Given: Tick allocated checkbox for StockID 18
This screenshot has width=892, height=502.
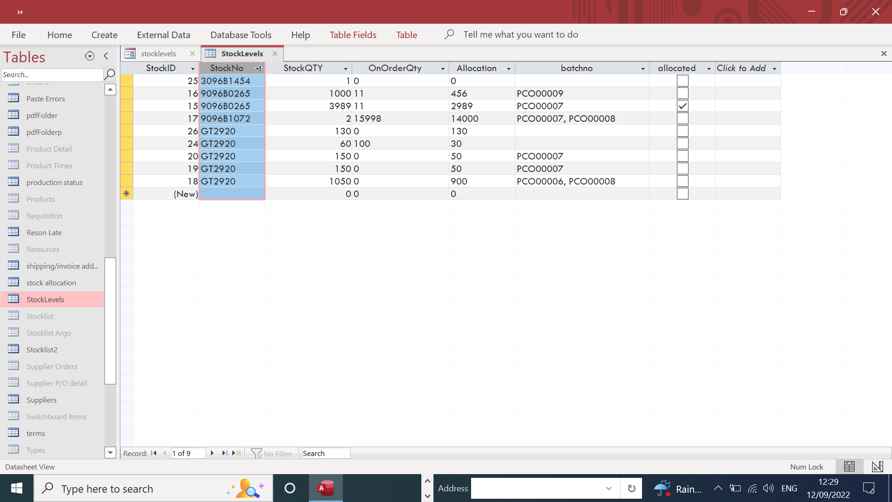Looking at the screenshot, I should pos(682,181).
